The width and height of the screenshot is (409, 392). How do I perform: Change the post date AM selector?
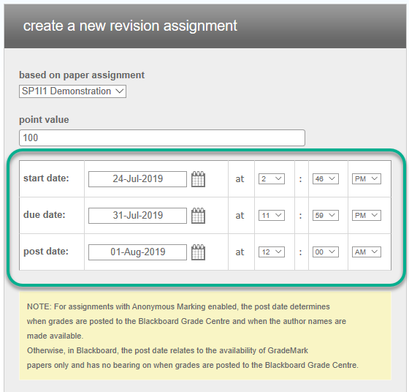click(x=367, y=252)
